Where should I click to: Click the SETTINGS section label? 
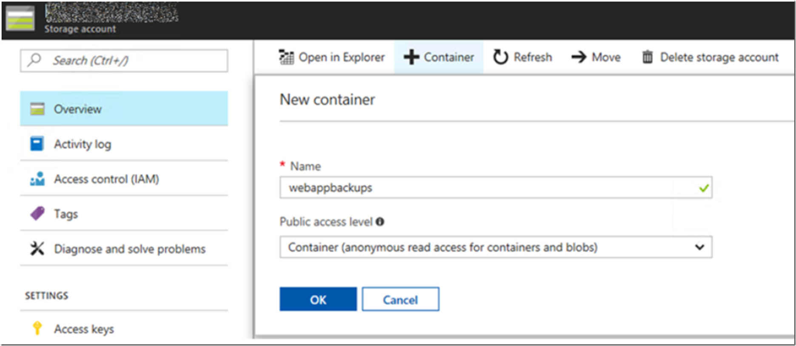tap(46, 295)
